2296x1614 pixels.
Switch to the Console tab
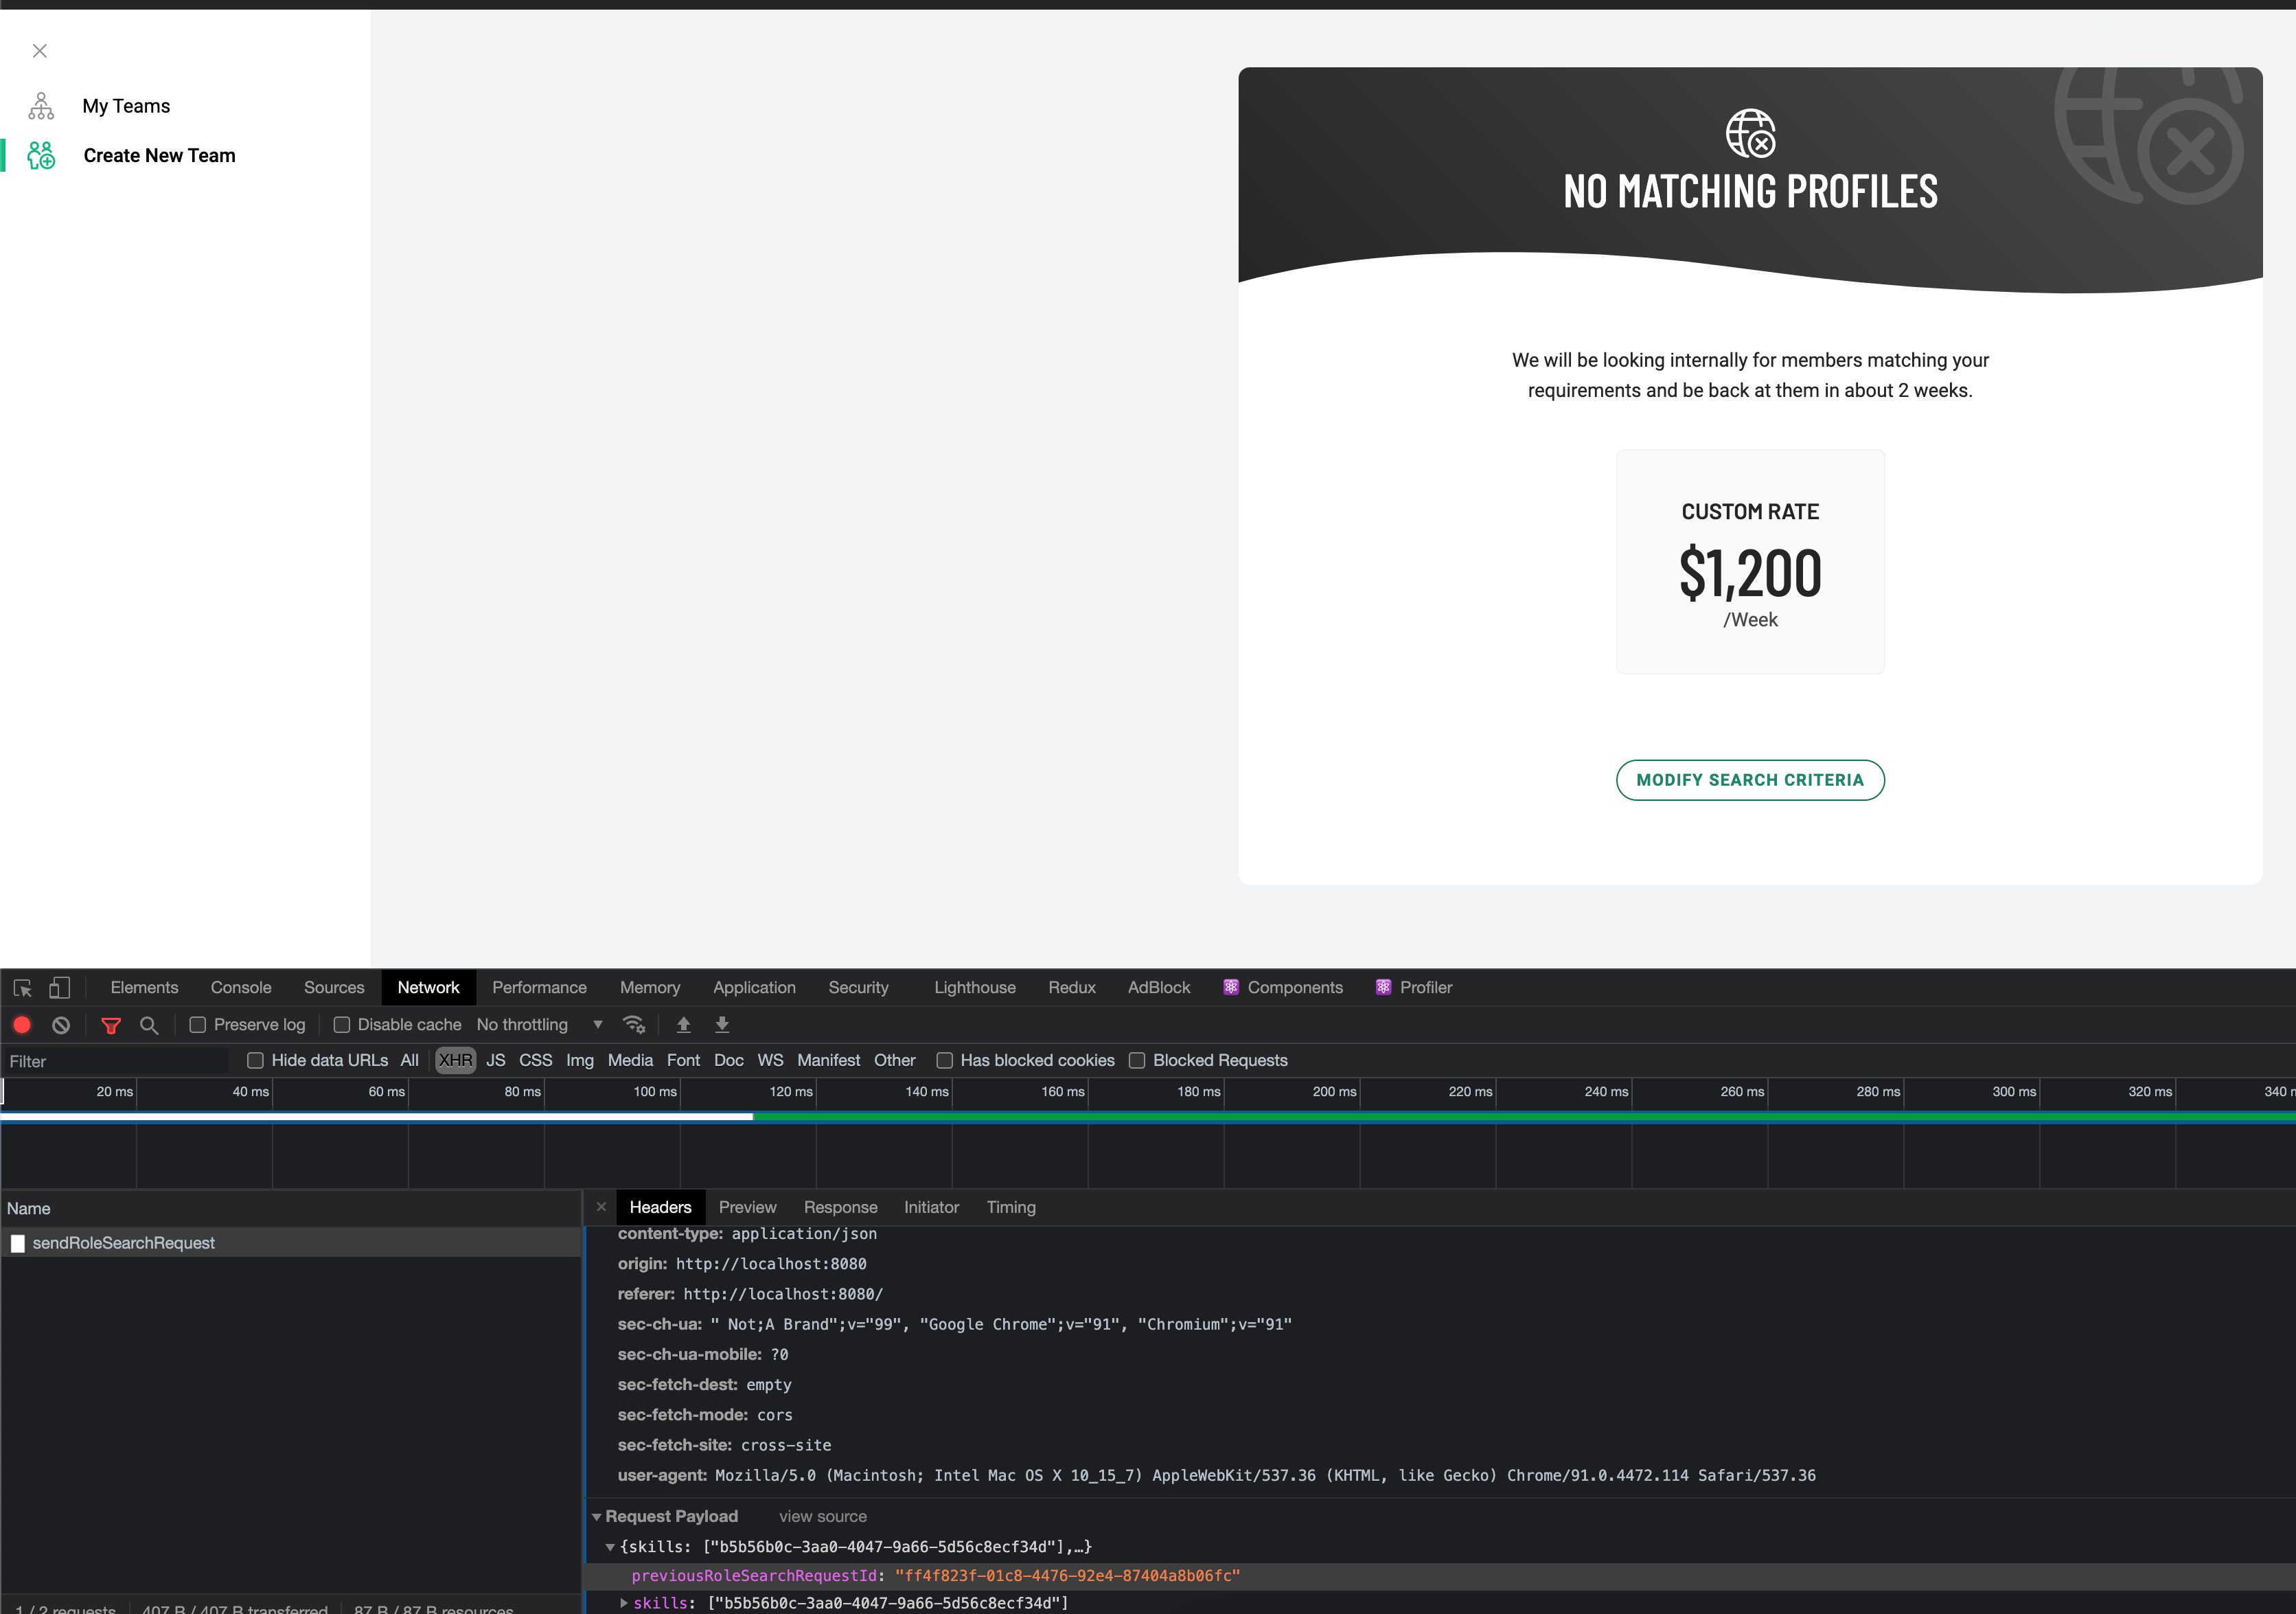point(240,987)
